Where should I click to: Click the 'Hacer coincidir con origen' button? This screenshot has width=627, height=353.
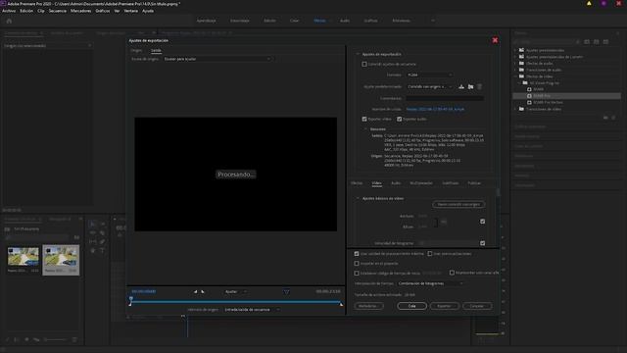tap(458, 204)
